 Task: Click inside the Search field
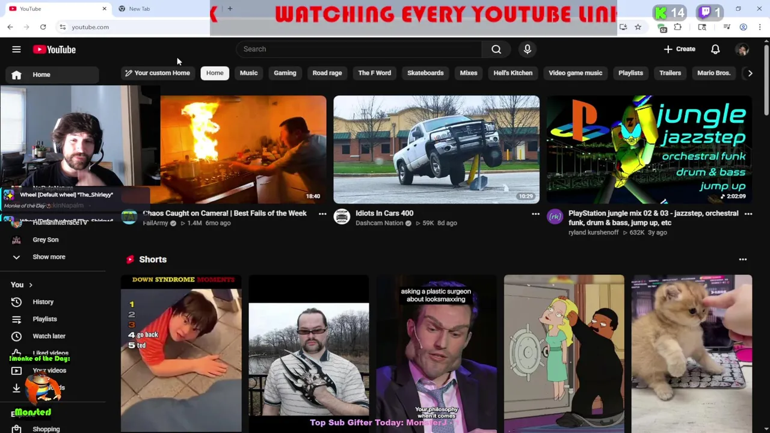(359, 49)
